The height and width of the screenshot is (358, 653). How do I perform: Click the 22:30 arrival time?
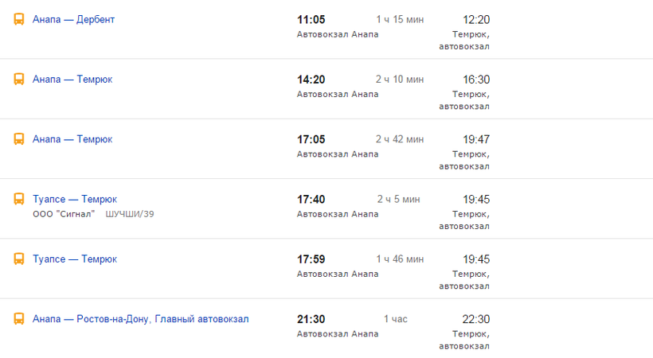tap(476, 320)
